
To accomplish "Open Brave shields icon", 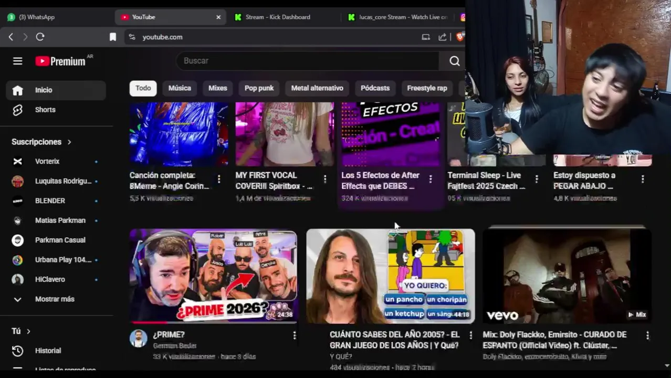I will pos(460,37).
